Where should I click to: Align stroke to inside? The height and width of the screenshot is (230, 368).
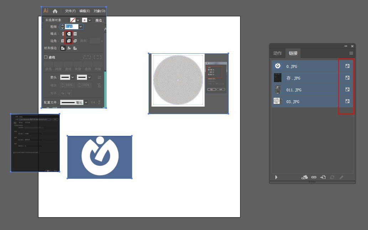[69, 48]
